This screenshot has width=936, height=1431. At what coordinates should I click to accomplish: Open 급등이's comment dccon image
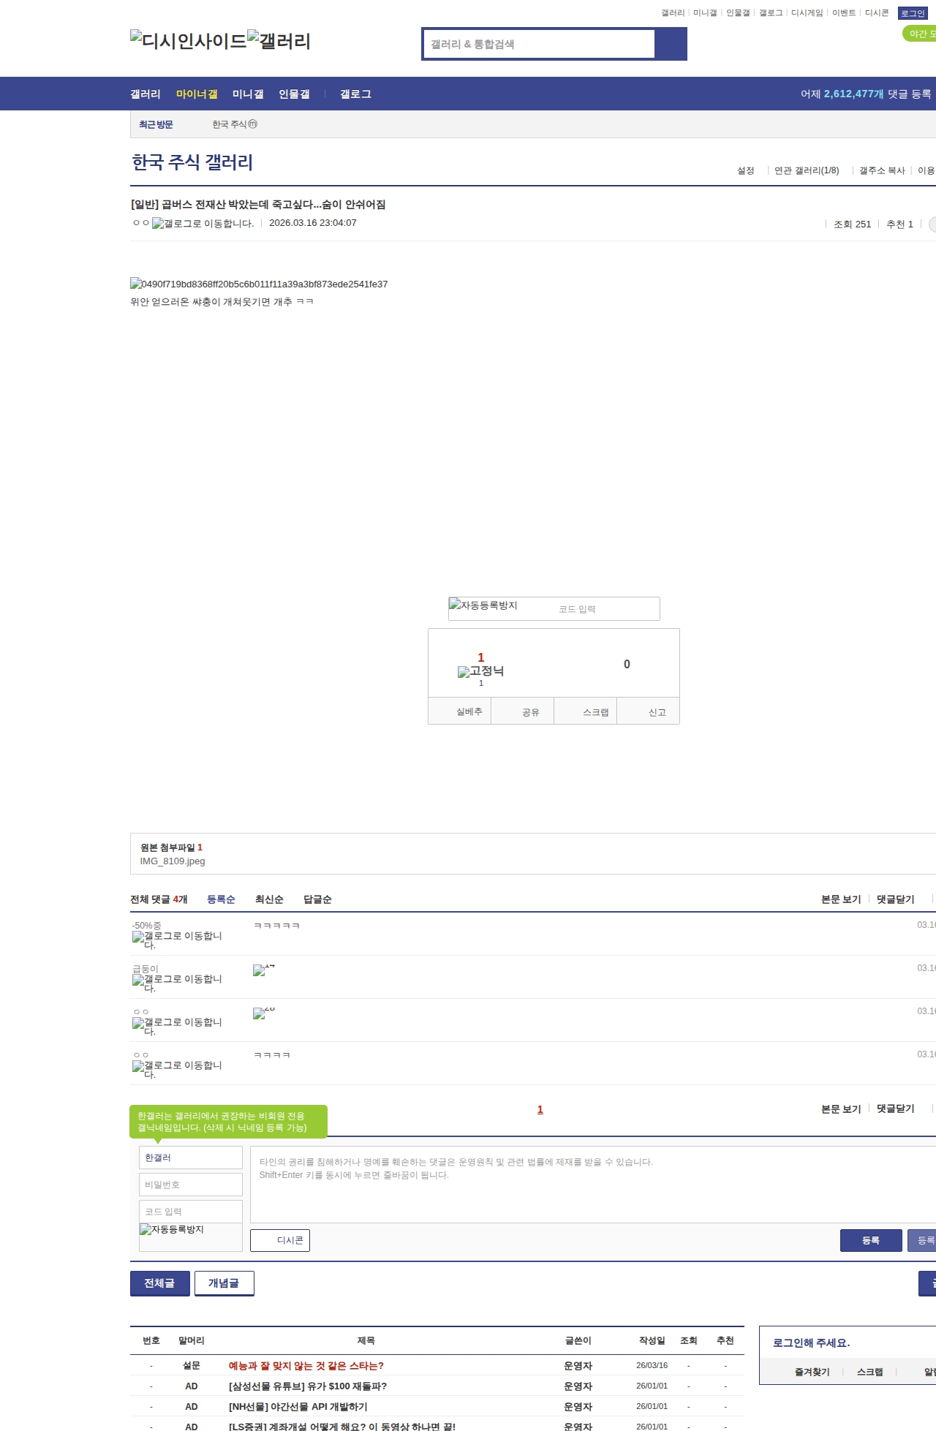coord(263,970)
